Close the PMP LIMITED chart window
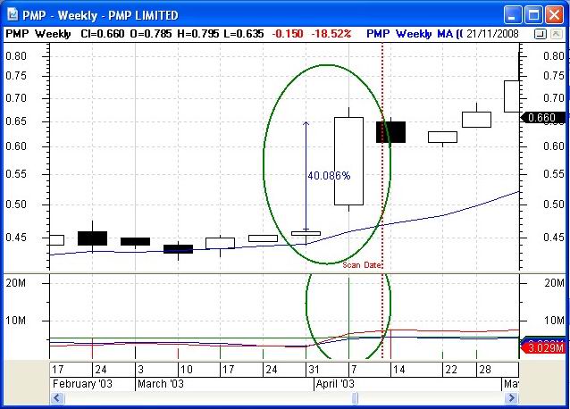The width and height of the screenshot is (570, 409). (555, 15)
